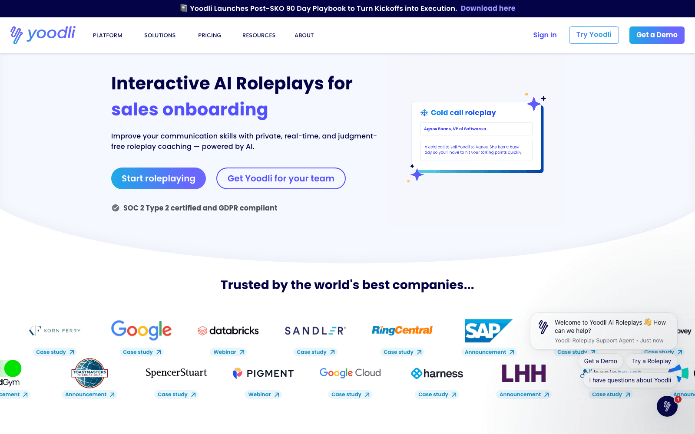
Task: Open SpencerStuart case study link
Action: tap(177, 395)
